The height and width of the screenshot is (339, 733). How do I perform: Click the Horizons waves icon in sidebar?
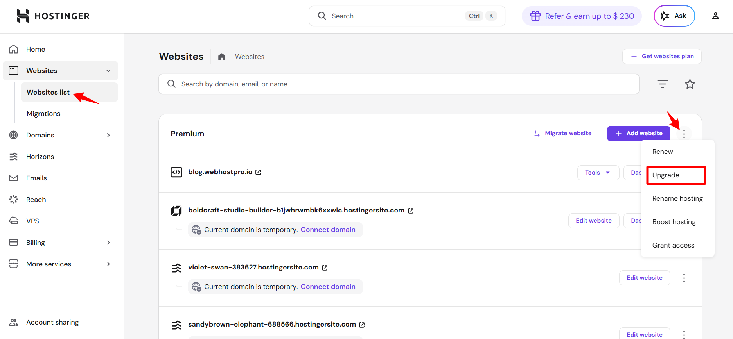click(14, 157)
